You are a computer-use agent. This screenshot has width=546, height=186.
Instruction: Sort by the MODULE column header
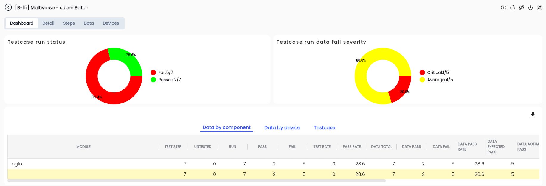pyautogui.click(x=83, y=147)
